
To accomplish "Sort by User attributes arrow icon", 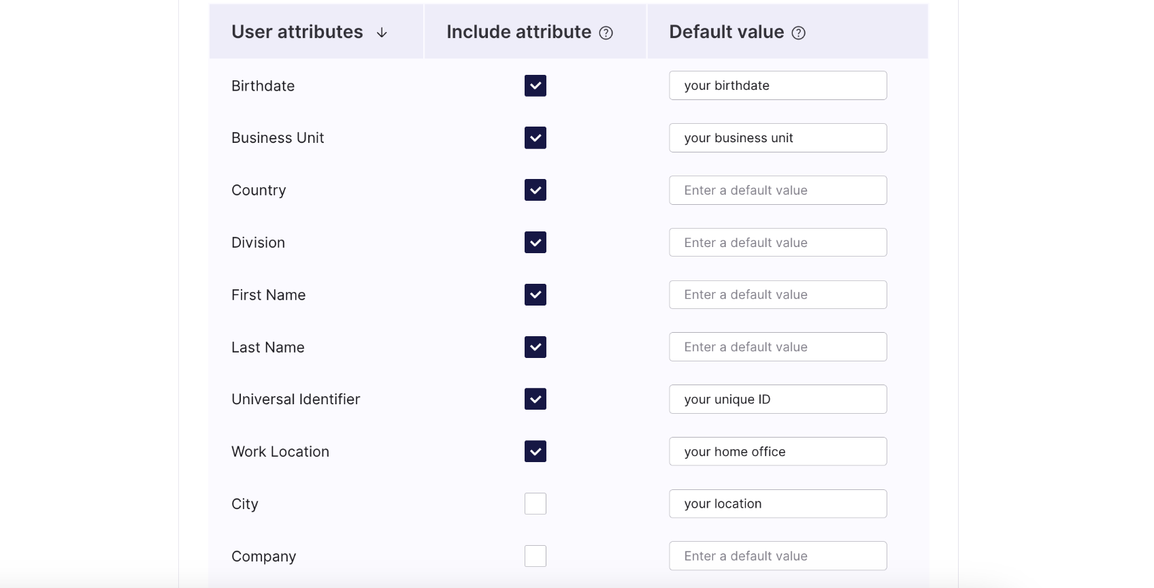I will point(382,33).
